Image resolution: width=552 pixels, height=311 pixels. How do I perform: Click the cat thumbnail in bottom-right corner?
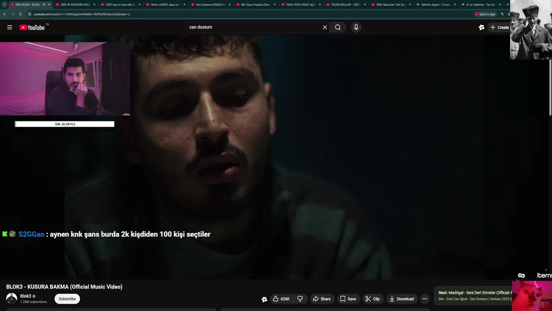(x=532, y=296)
